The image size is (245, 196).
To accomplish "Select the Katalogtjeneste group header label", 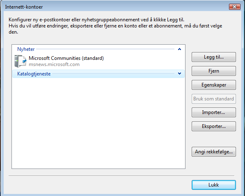I will (34, 74).
